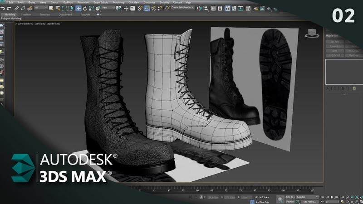Switch to the Freeform ribbon tab

pos(26,15)
